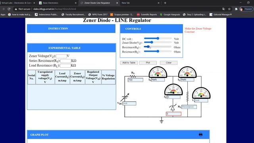Click the IL NaN reading field
The height and width of the screenshot is (143, 254).
(x=187, y=80)
